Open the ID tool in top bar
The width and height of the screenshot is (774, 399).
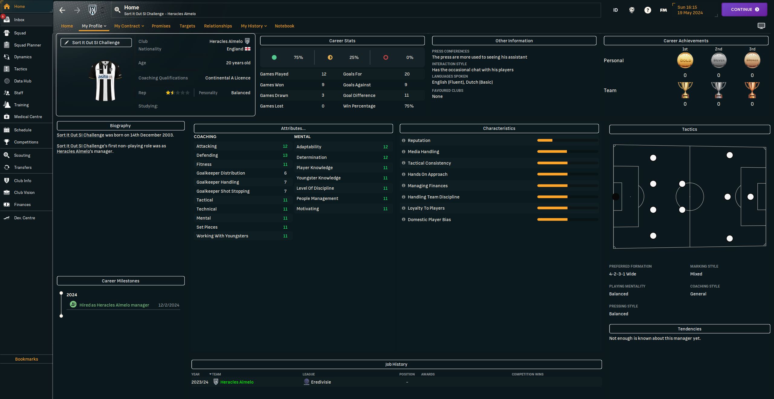tap(615, 10)
